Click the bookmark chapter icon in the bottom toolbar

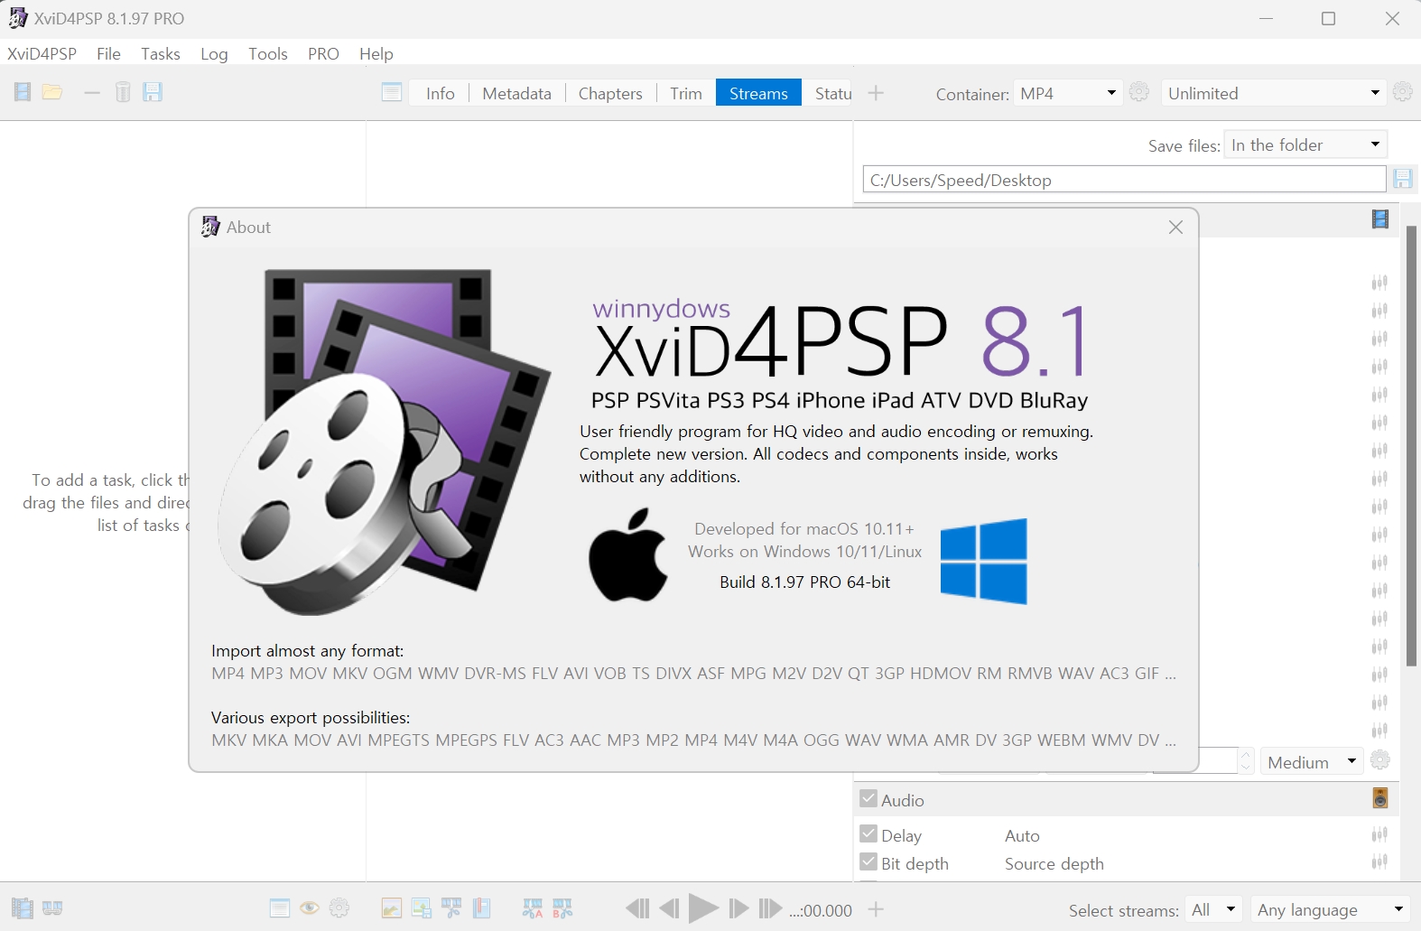pos(481,908)
